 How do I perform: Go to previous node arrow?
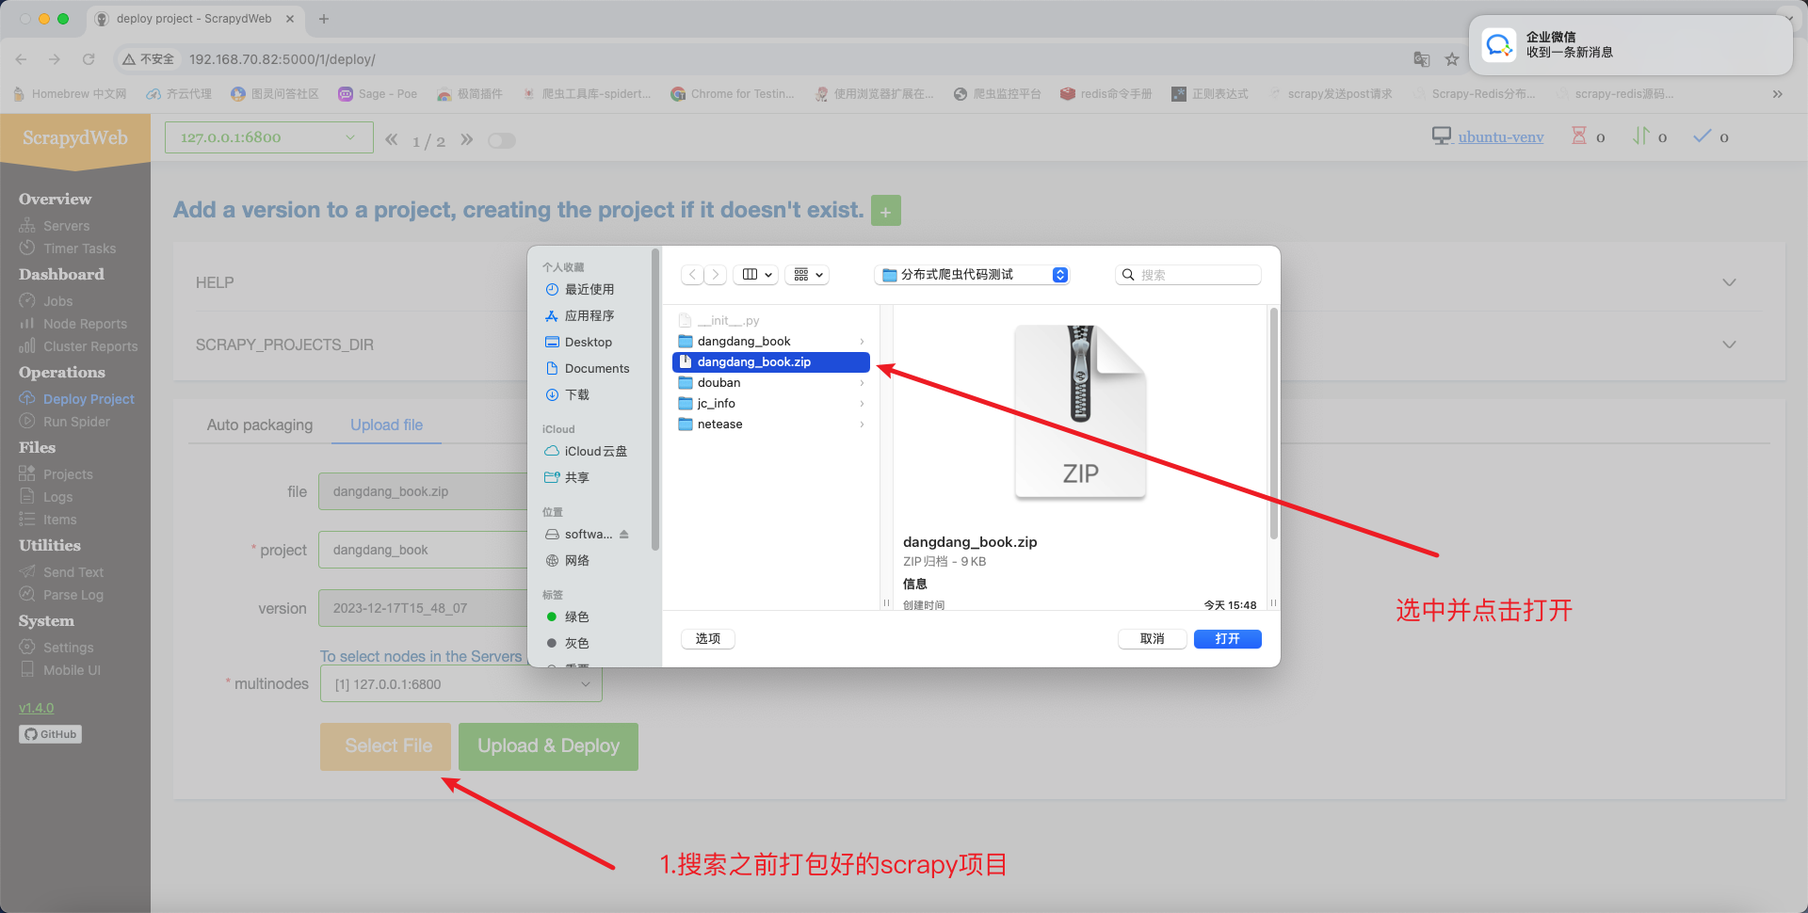pos(391,139)
